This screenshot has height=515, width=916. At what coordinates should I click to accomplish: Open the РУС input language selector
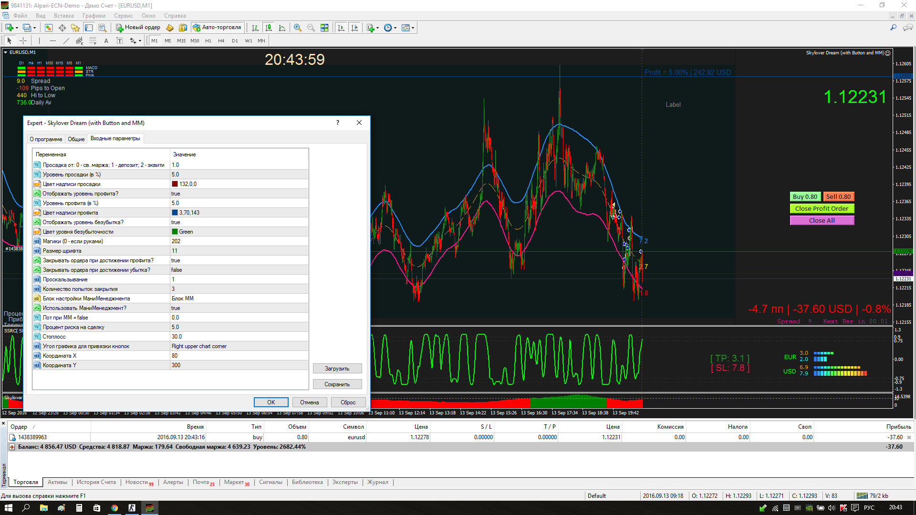[869, 508]
